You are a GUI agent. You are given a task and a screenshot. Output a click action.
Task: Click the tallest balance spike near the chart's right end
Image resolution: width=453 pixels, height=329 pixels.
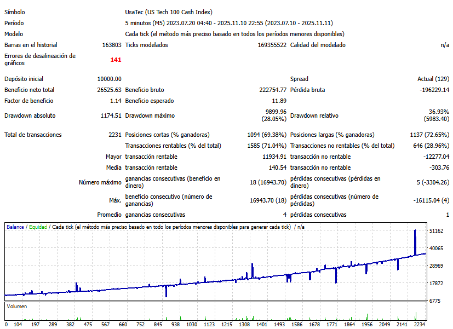[x=415, y=241]
